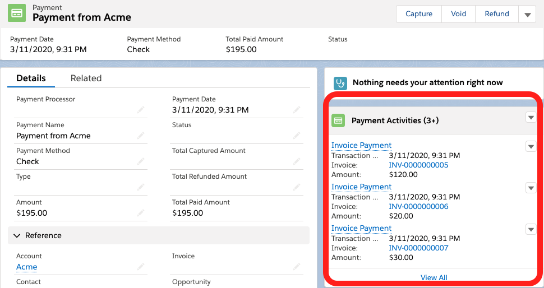This screenshot has height=288, width=544.
Task: Open row menu for INV-0000000005 payment
Action: [x=531, y=146]
